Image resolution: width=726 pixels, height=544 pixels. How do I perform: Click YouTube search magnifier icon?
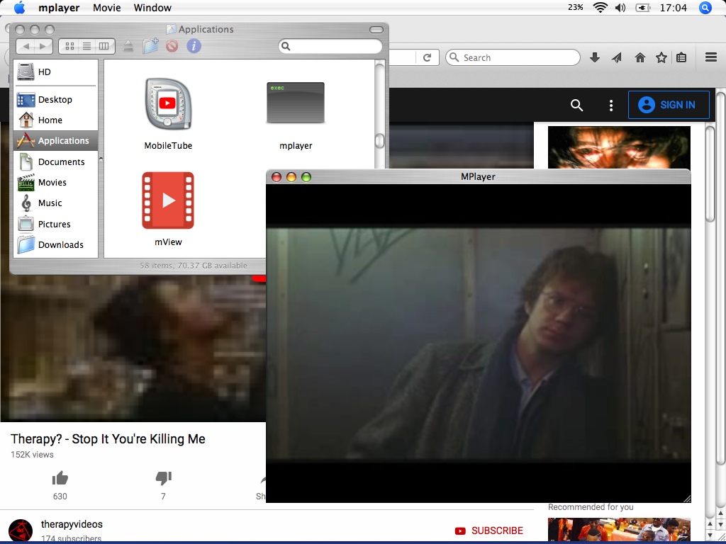pyautogui.click(x=576, y=105)
